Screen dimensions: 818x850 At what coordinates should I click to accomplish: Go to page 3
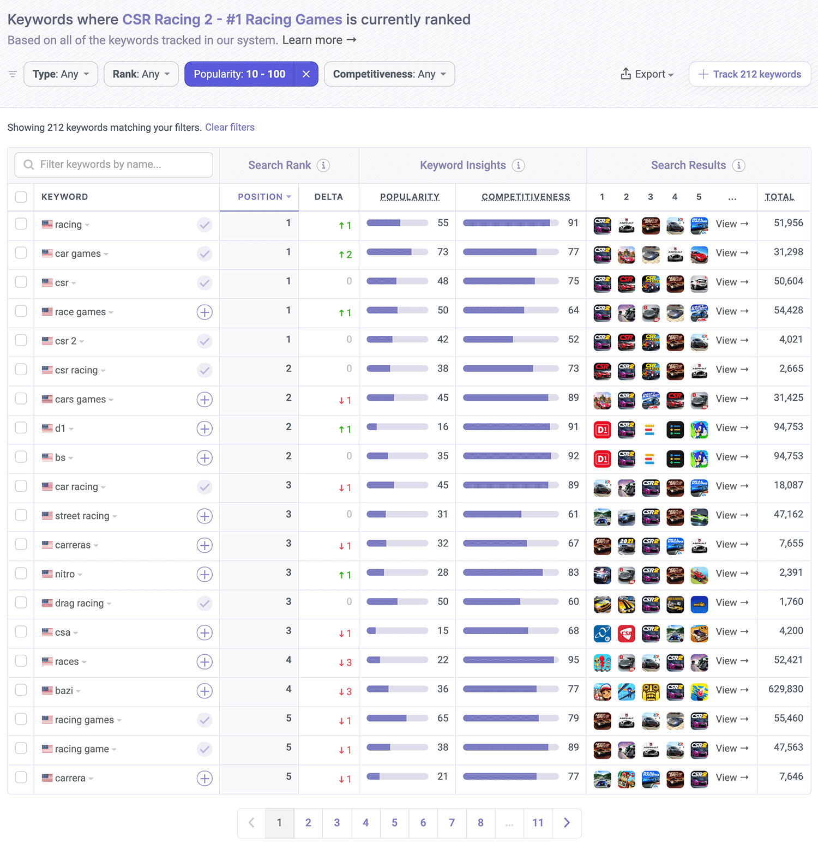(337, 823)
